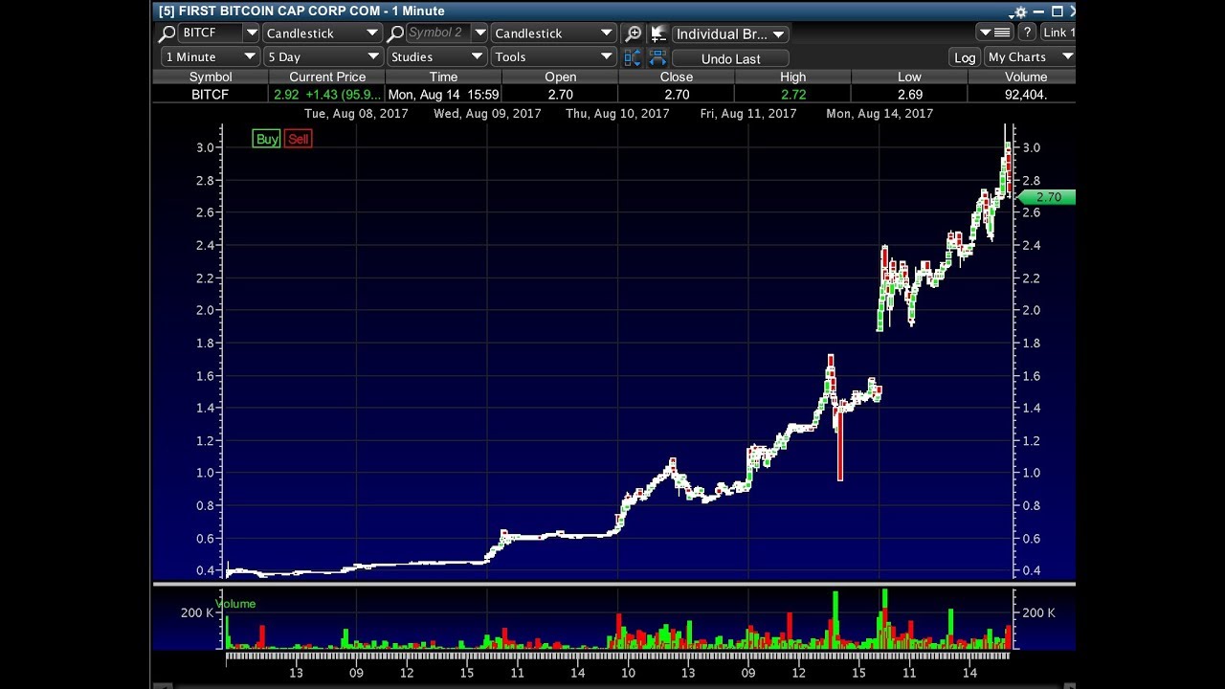Click the Close column header
1225x689 pixels.
coord(677,77)
